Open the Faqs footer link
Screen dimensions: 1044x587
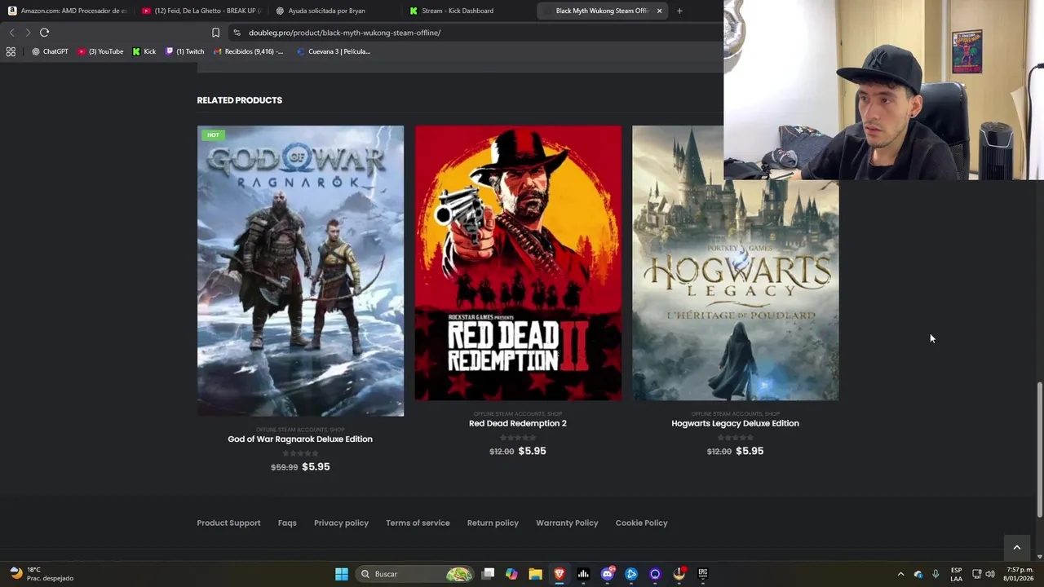[287, 523]
